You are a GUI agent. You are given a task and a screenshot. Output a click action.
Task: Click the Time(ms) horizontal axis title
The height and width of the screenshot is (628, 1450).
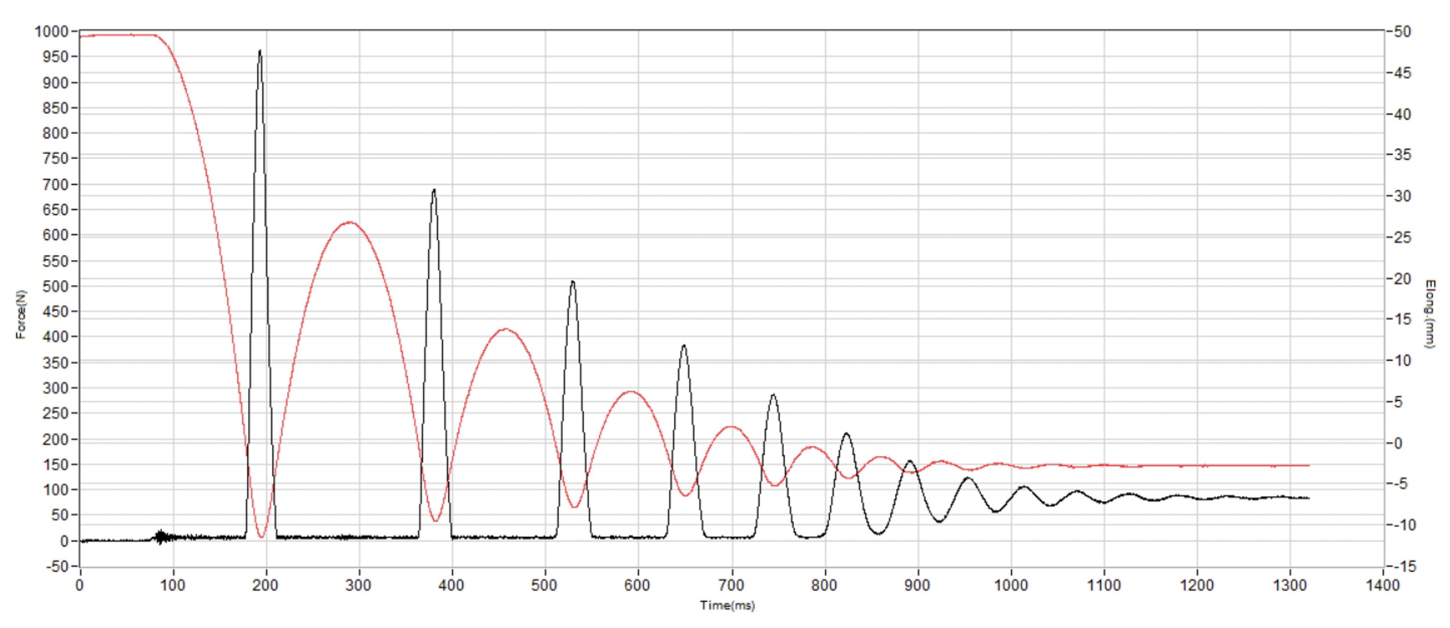tap(727, 605)
